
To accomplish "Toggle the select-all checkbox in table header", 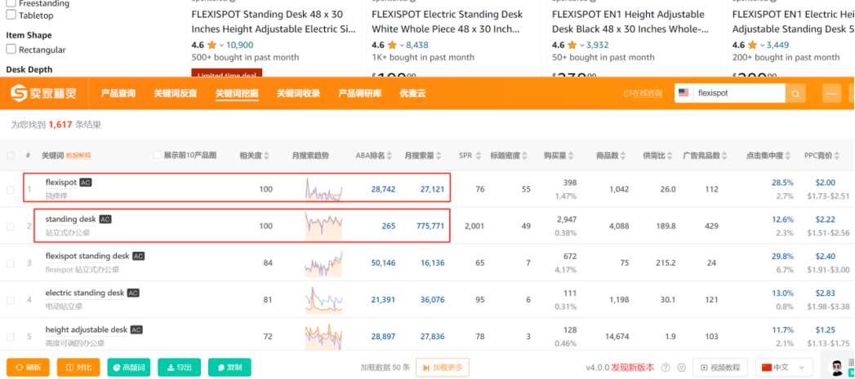I will 11,155.
